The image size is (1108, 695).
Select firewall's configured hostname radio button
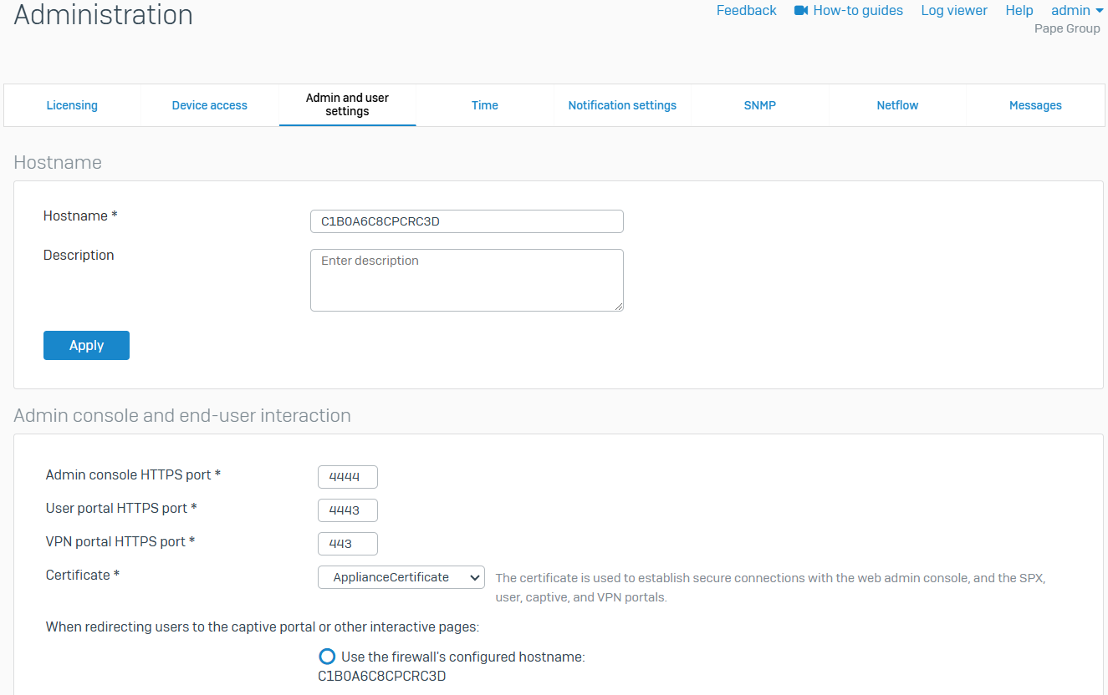tap(327, 657)
